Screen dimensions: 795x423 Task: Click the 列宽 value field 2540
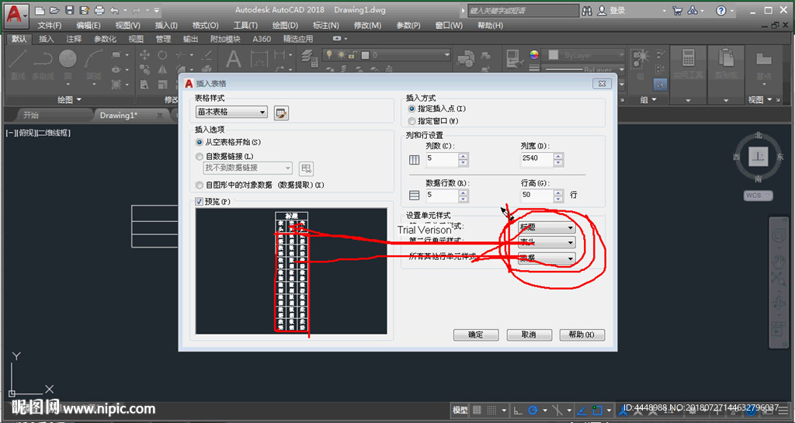click(537, 159)
